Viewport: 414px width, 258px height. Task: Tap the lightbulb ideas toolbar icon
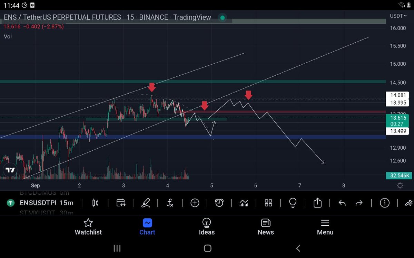(293, 203)
